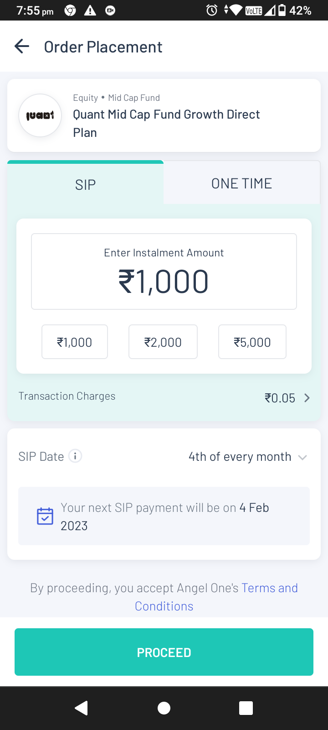This screenshot has height=730, width=328.
Task: Switch to the SIP tab
Action: (85, 184)
